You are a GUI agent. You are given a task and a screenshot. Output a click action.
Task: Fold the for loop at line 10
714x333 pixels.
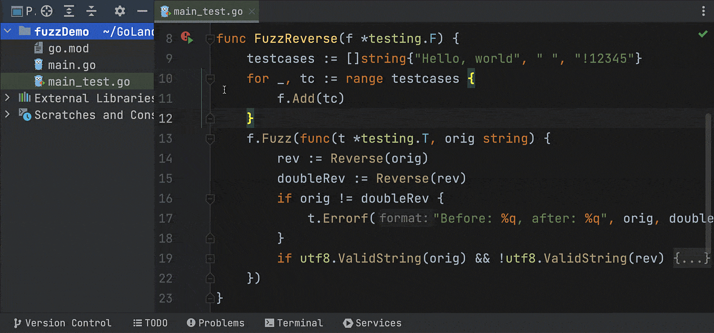210,78
